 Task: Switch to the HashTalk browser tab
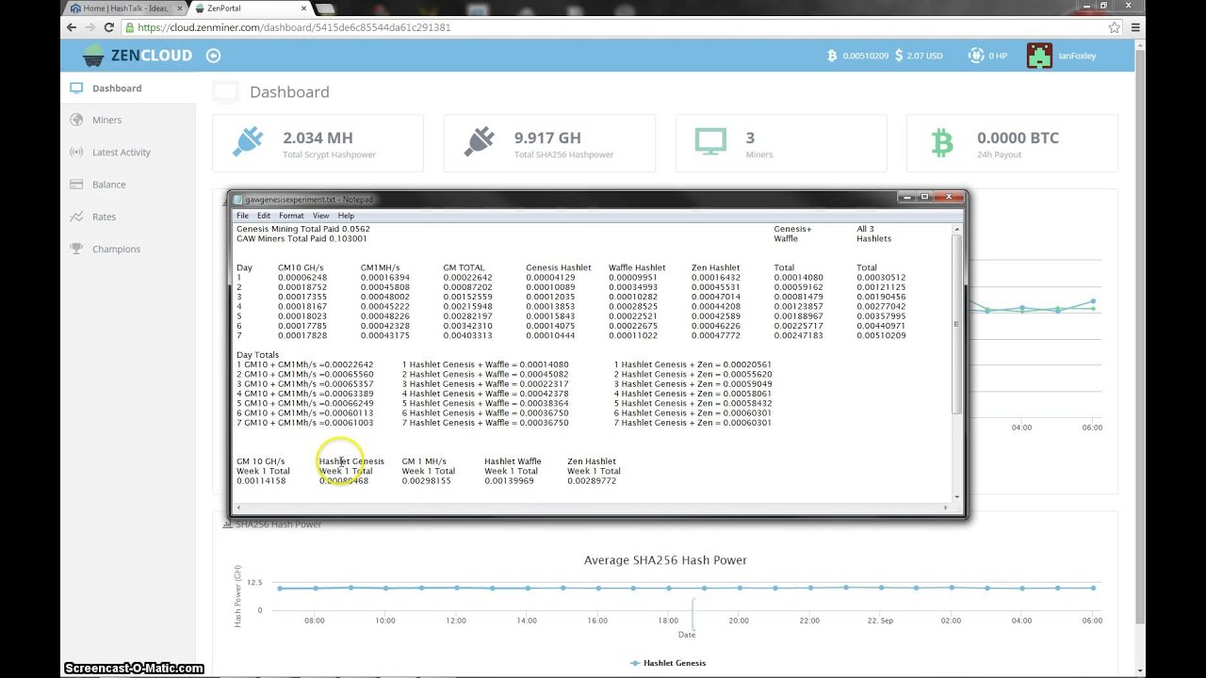[124, 8]
